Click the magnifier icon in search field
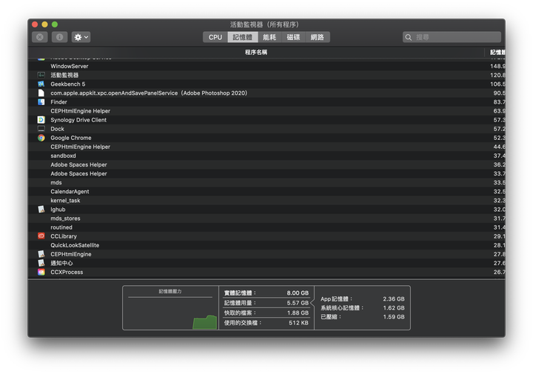 [409, 37]
